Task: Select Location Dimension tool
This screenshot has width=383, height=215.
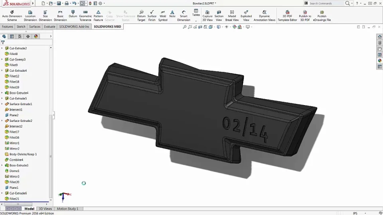Action: pos(30,16)
